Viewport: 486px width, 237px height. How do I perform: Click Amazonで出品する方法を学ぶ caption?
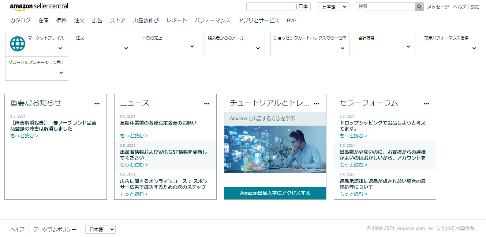point(262,118)
